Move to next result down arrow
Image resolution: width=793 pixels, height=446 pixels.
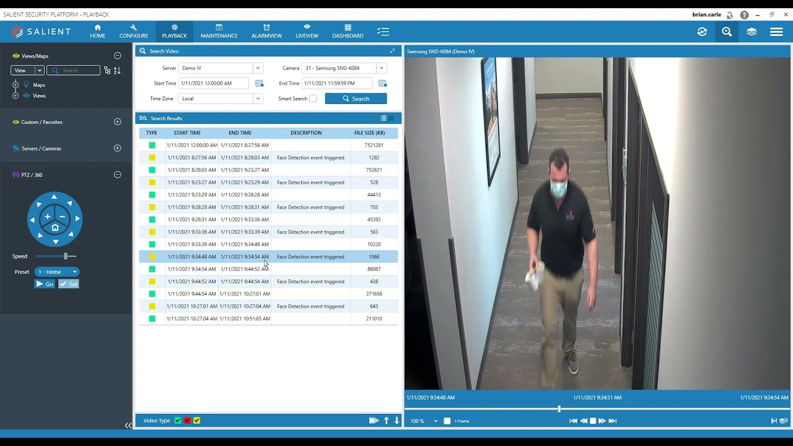point(397,421)
